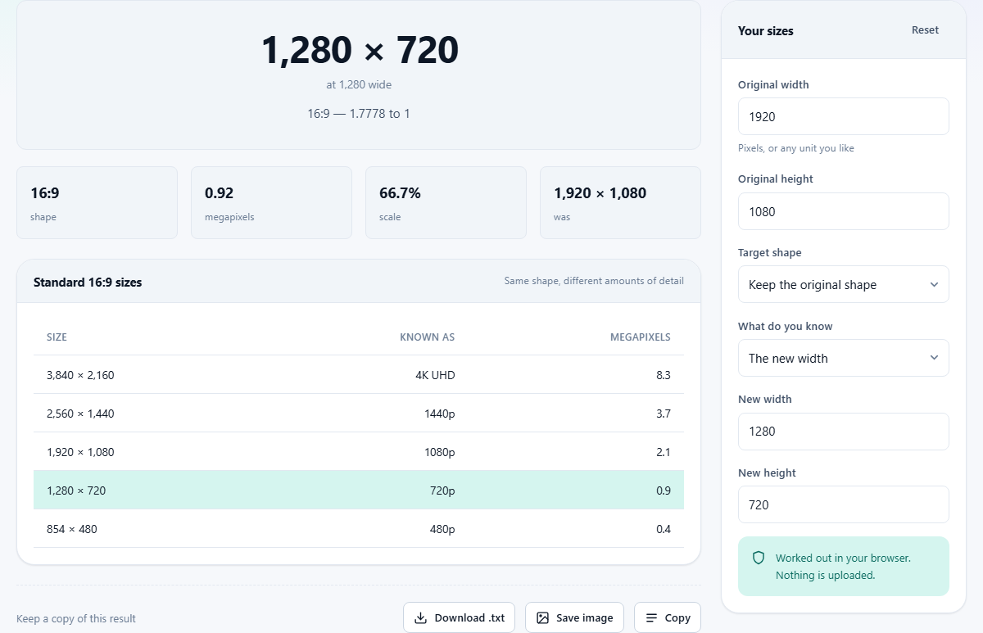The image size is (983, 633).
Task: Click into the New height field
Action: [843, 504]
